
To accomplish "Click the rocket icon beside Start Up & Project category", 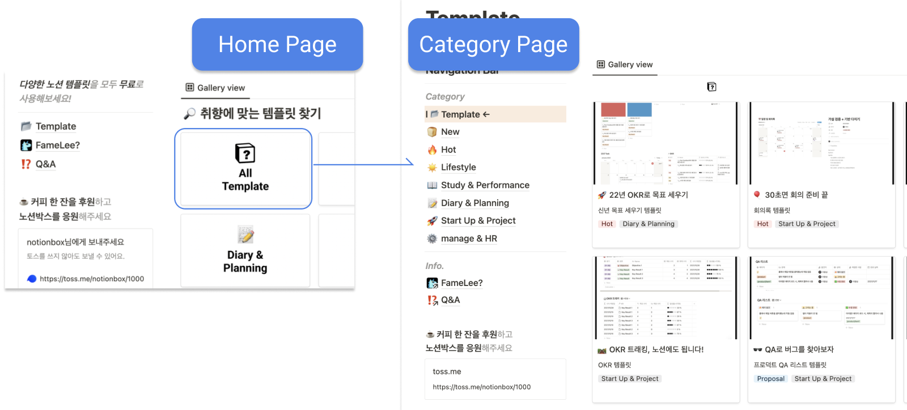I will pos(432,221).
